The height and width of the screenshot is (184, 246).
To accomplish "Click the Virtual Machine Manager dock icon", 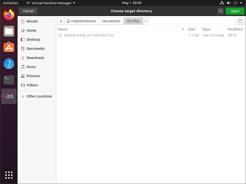I will tap(9, 96).
